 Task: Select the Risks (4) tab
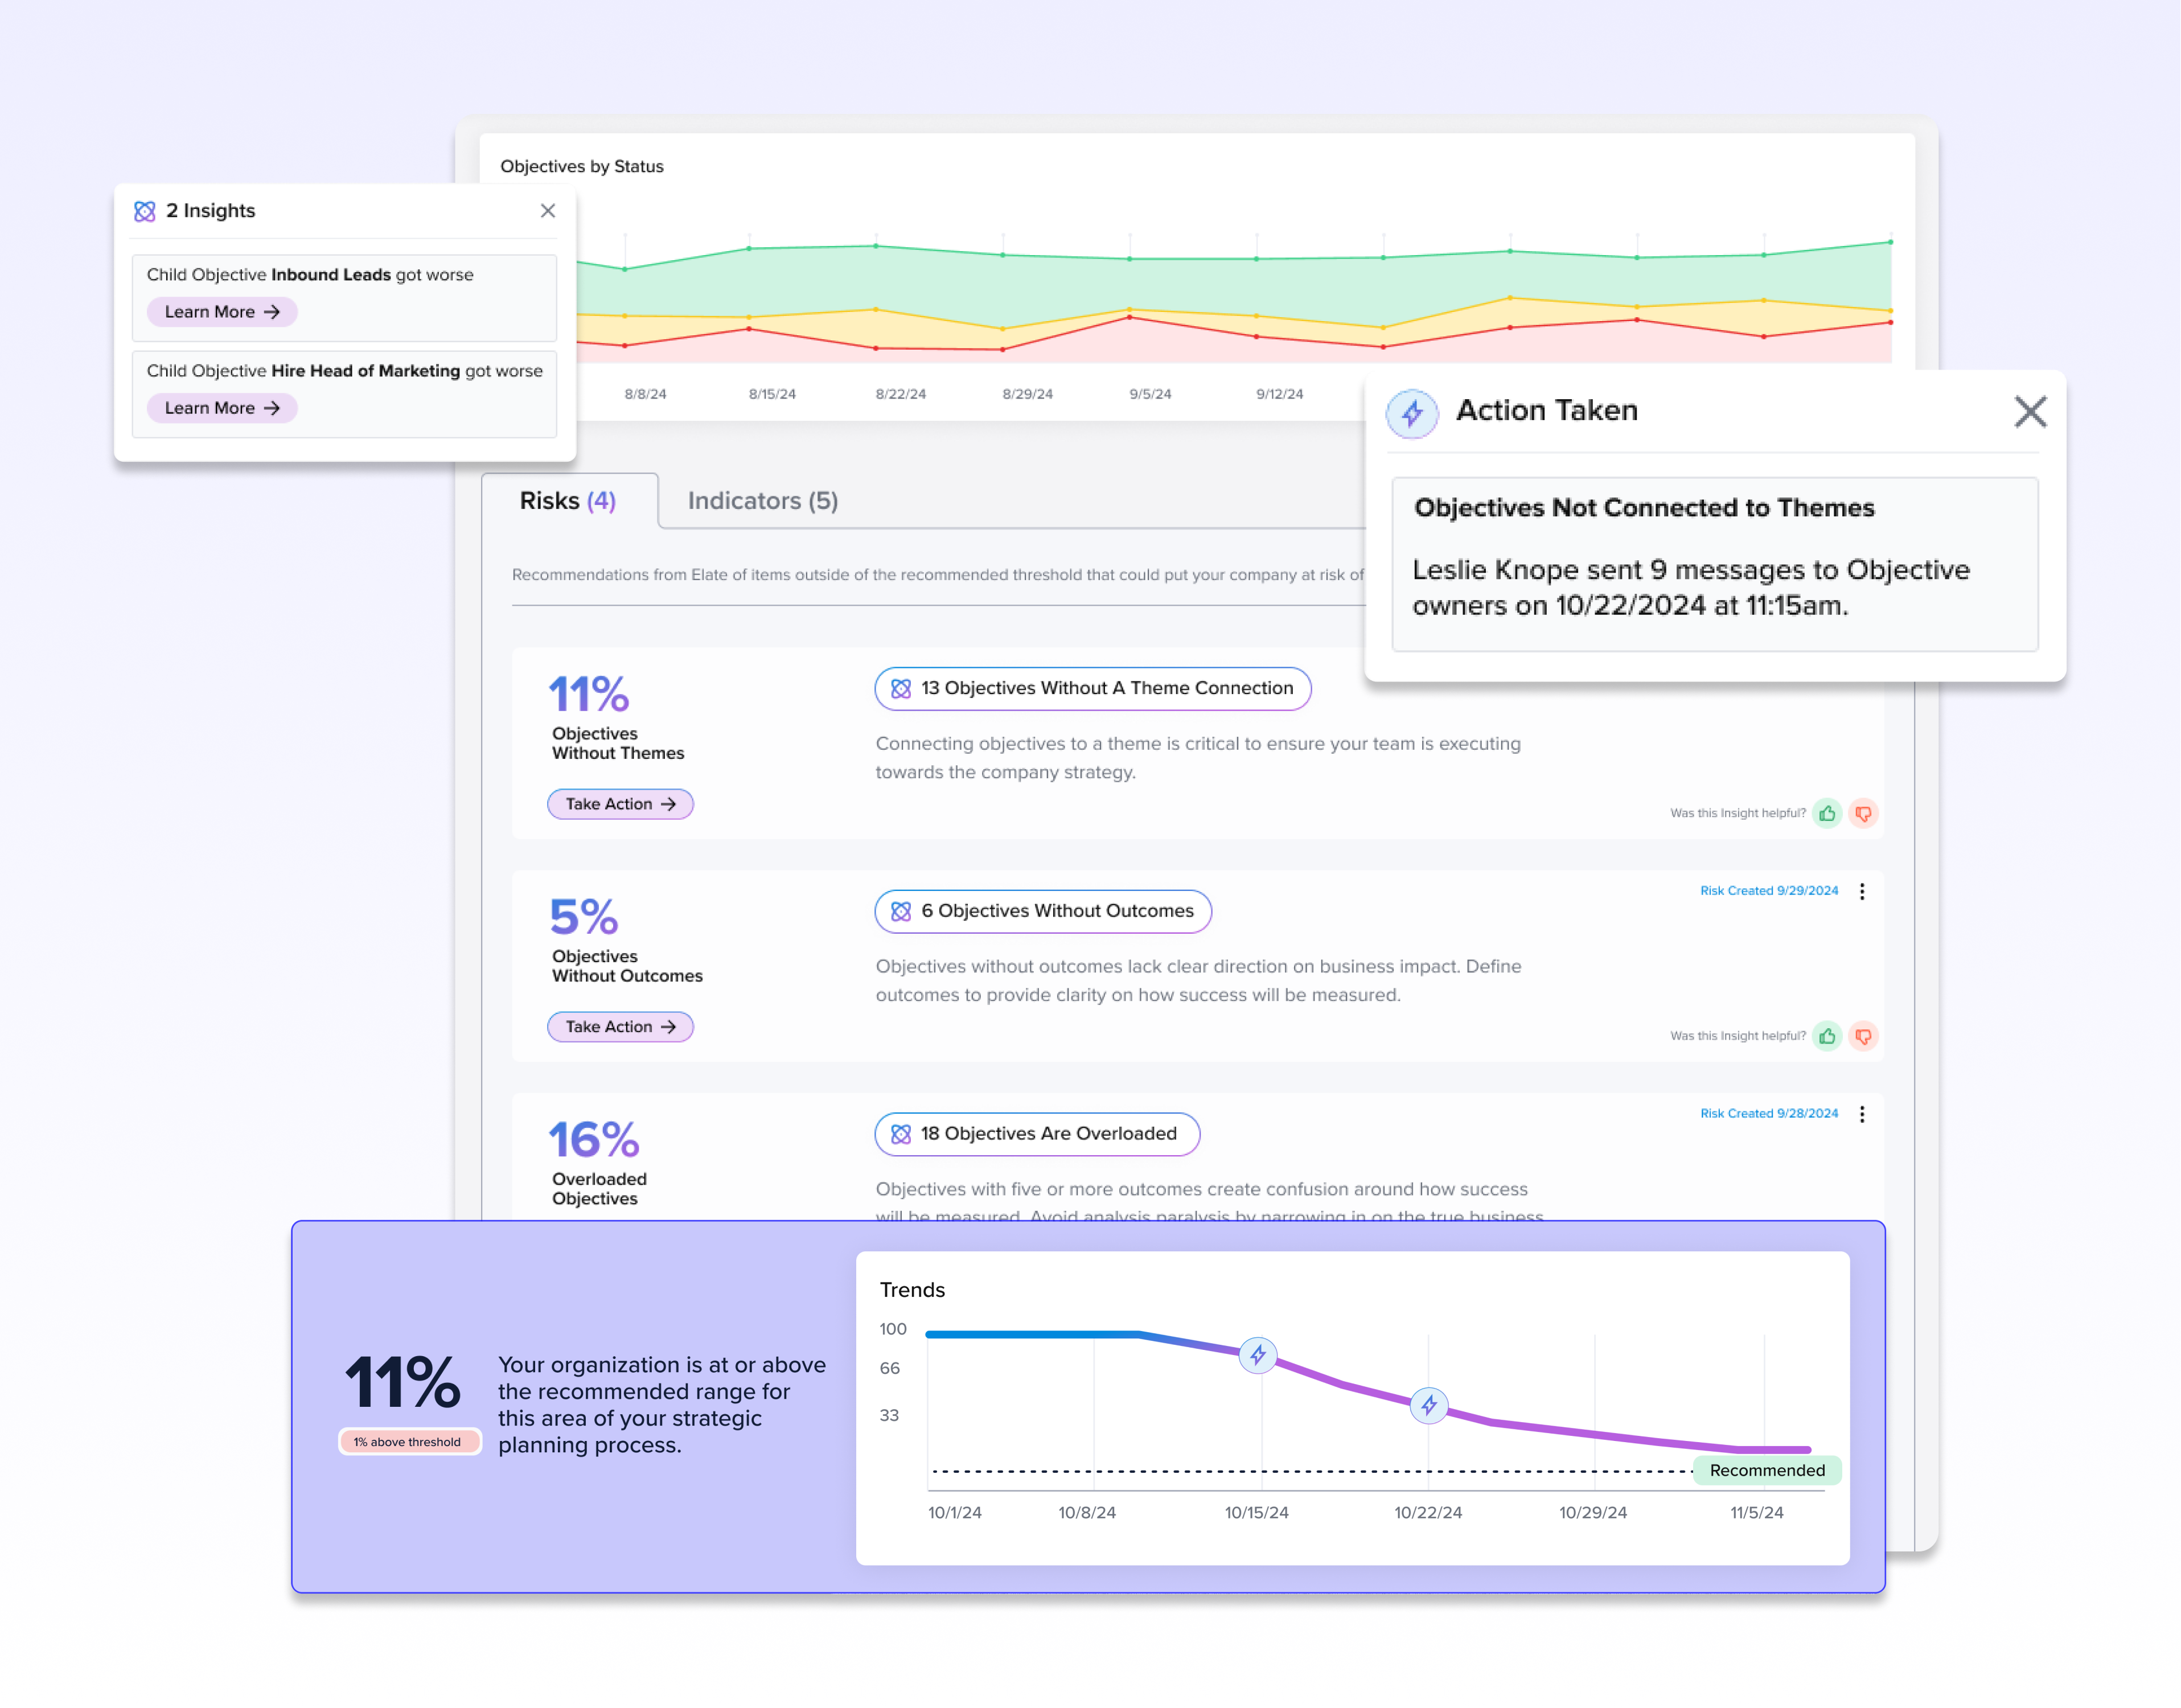point(568,501)
